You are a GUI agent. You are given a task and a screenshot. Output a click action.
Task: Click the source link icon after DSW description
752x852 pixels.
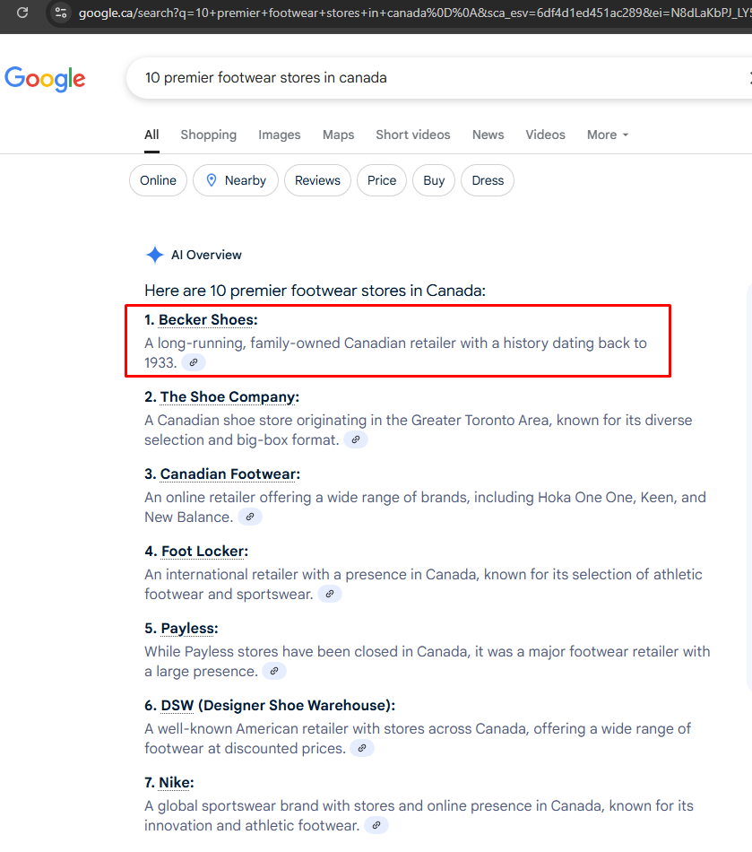click(x=362, y=748)
